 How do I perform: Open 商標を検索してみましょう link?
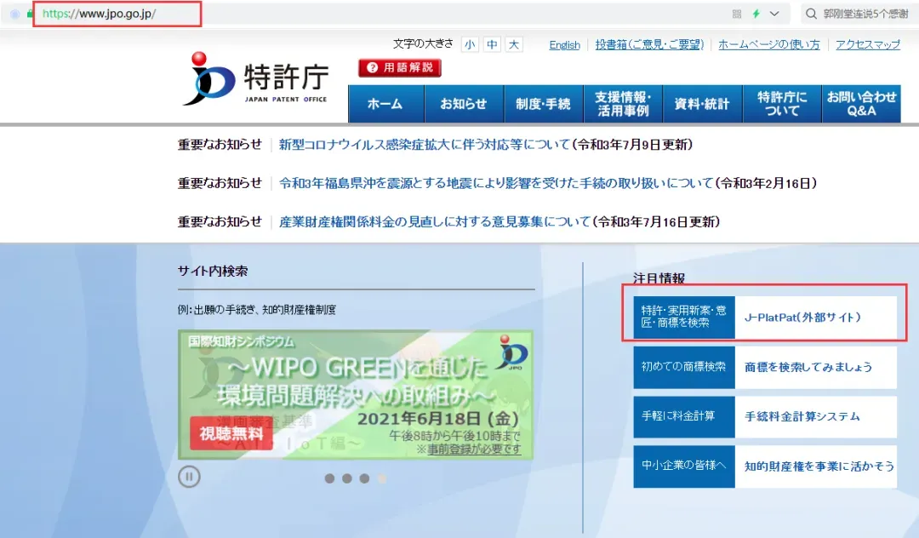(x=808, y=367)
